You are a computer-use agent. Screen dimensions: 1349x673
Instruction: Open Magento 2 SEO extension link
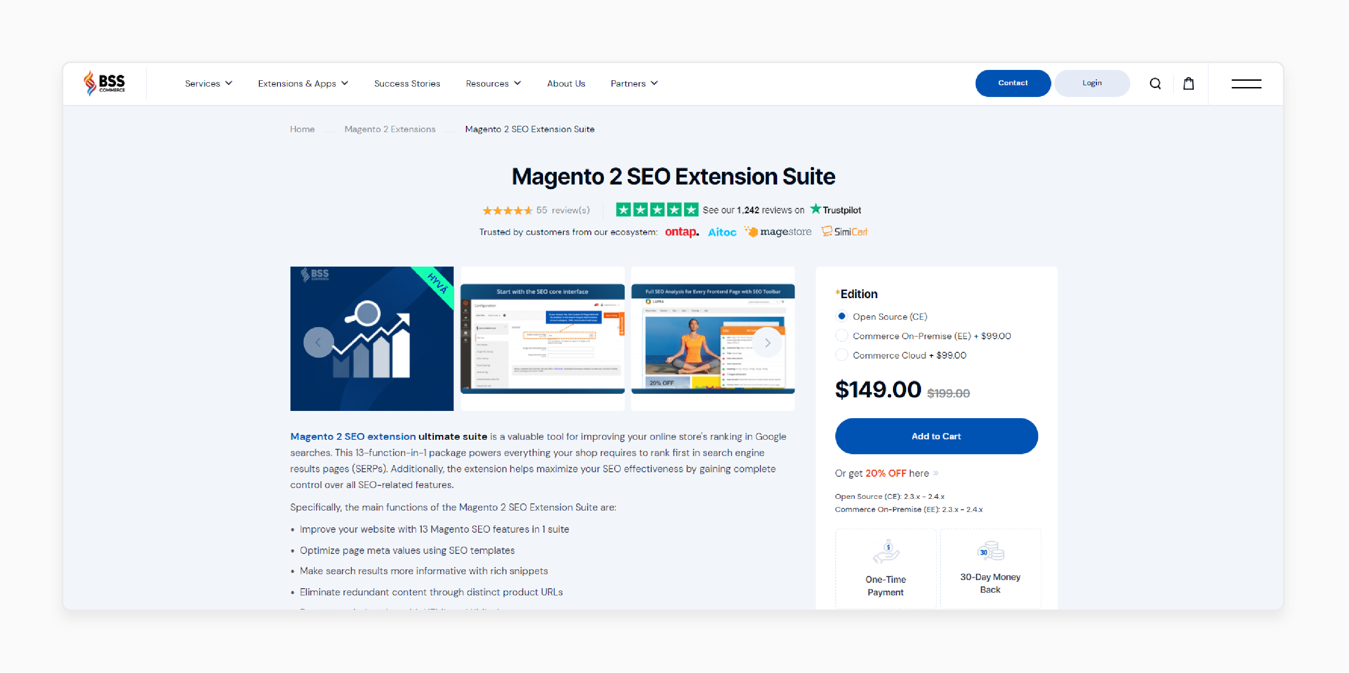click(x=353, y=436)
